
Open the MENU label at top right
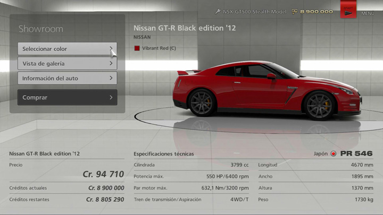(367, 13)
